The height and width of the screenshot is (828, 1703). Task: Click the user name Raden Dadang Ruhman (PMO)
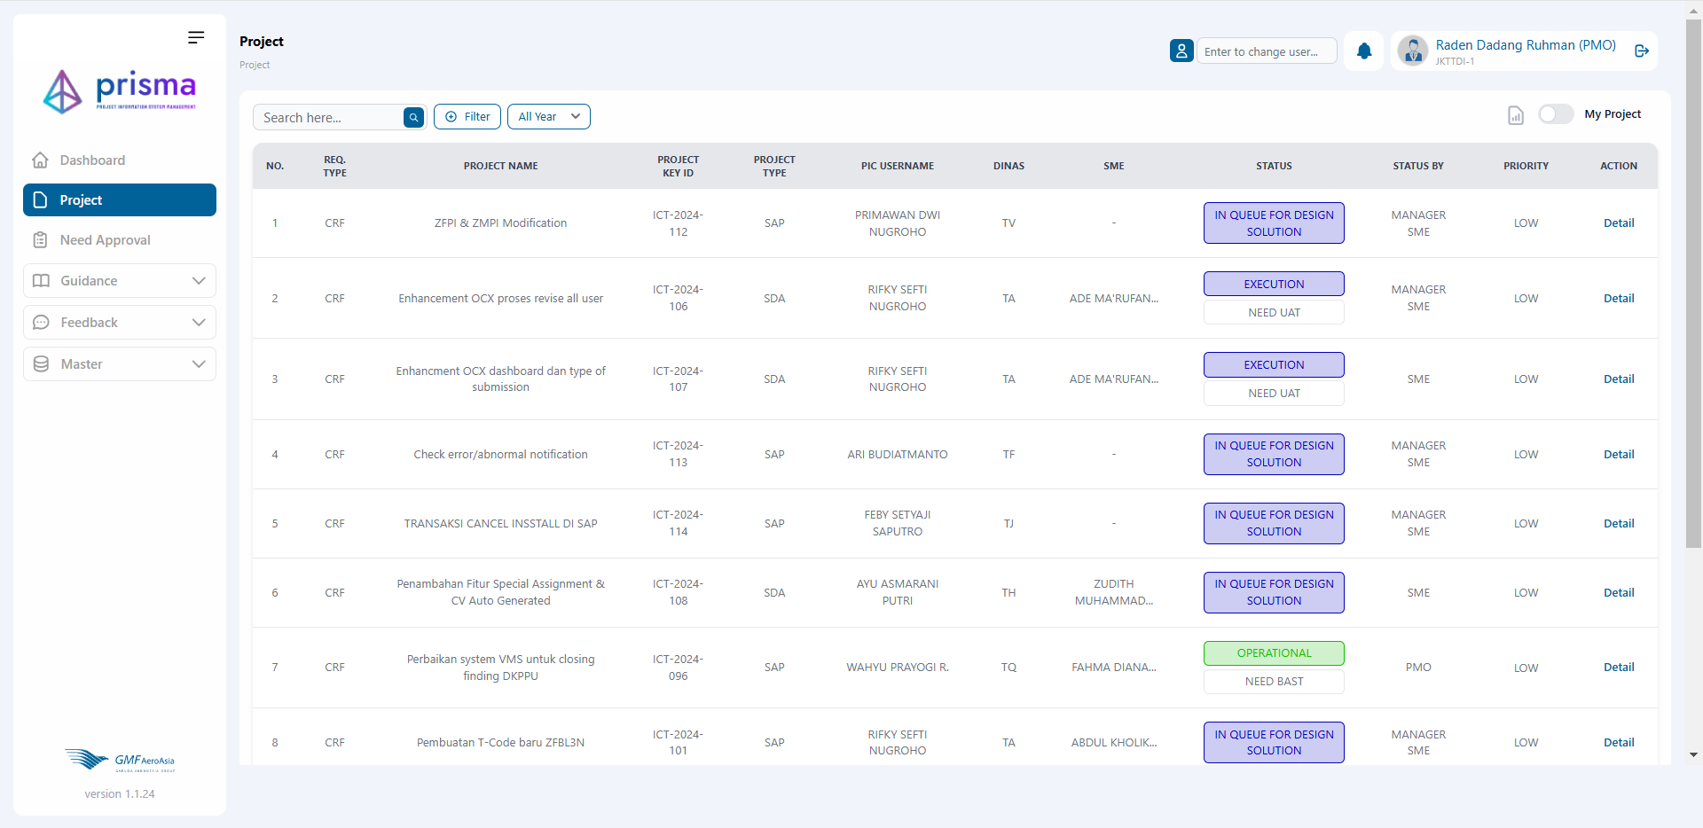click(x=1526, y=45)
